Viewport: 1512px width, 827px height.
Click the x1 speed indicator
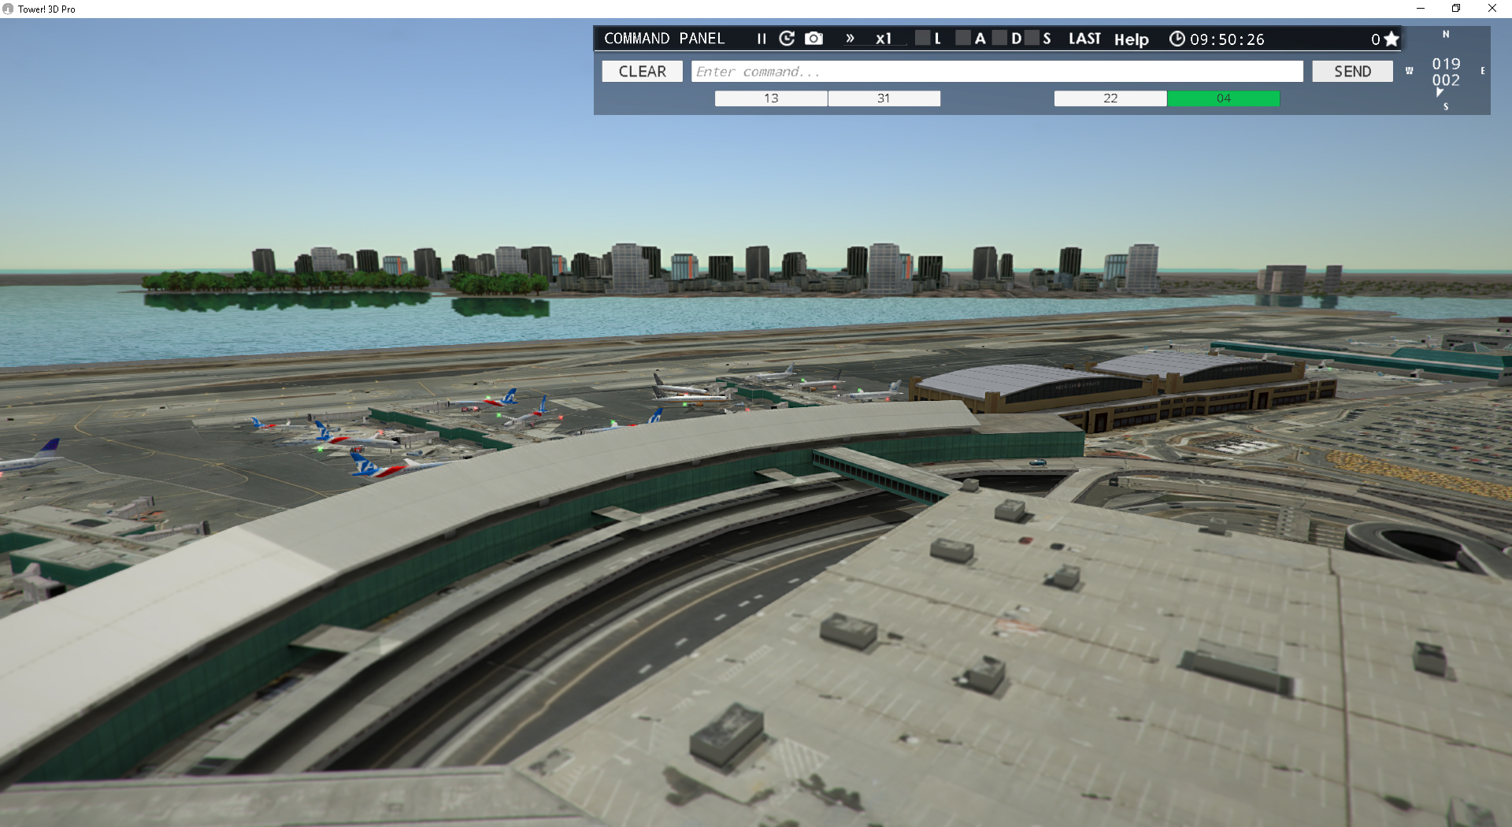[x=884, y=38]
